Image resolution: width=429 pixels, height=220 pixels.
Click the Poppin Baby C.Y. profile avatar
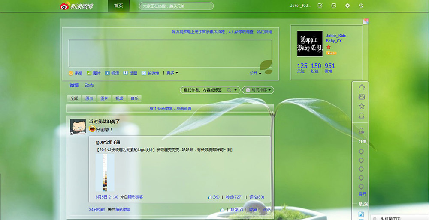tap(310, 44)
